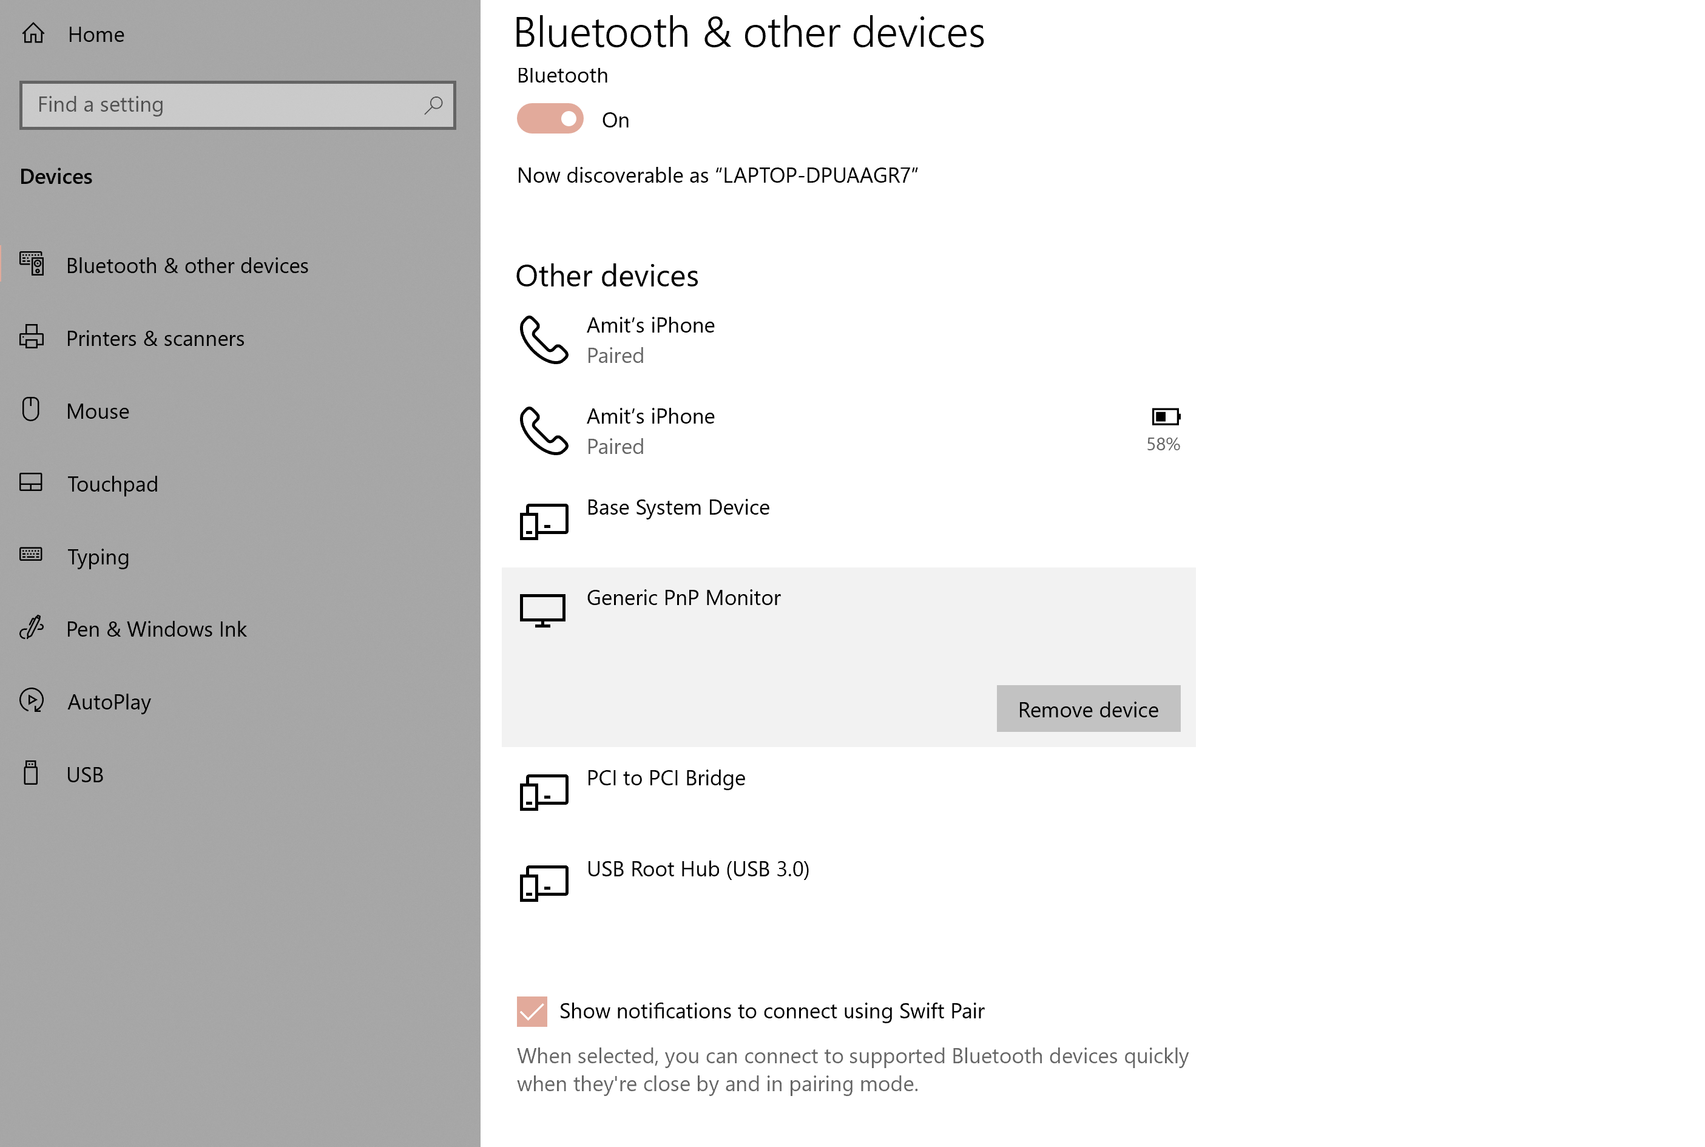Select Amit's iPhone paired device entry

tap(849, 338)
